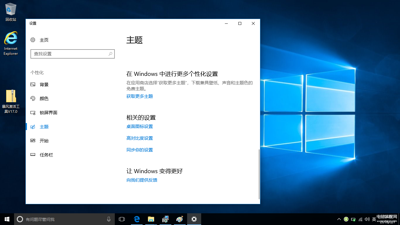The image size is (400, 225).
Task: Open the 高对比度设置 link
Action: pos(140,138)
